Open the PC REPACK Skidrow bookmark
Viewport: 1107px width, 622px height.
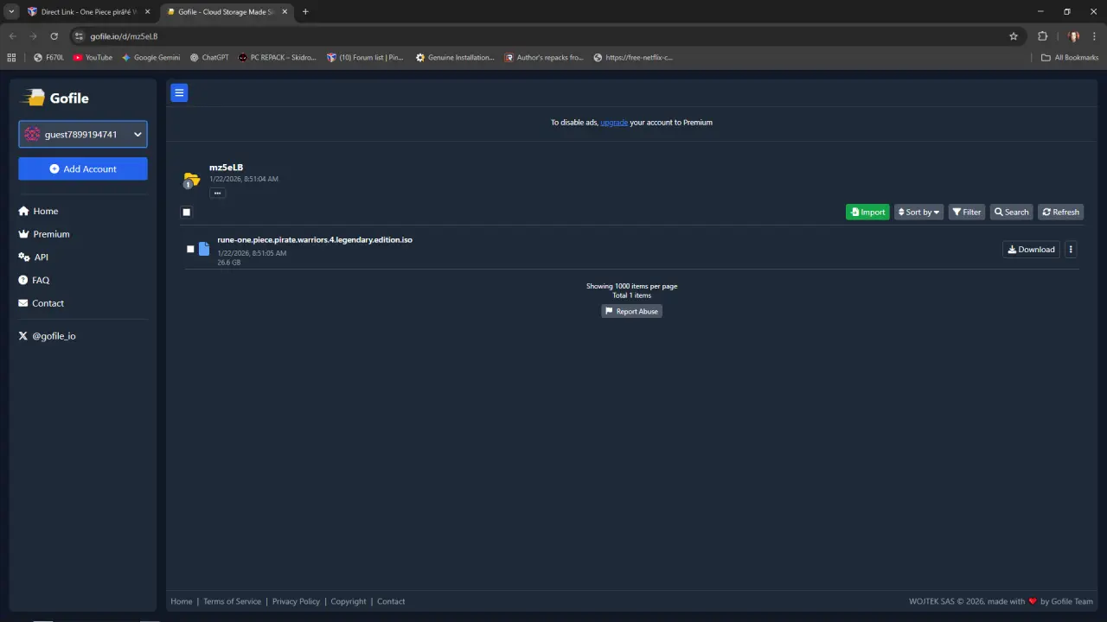(277, 58)
